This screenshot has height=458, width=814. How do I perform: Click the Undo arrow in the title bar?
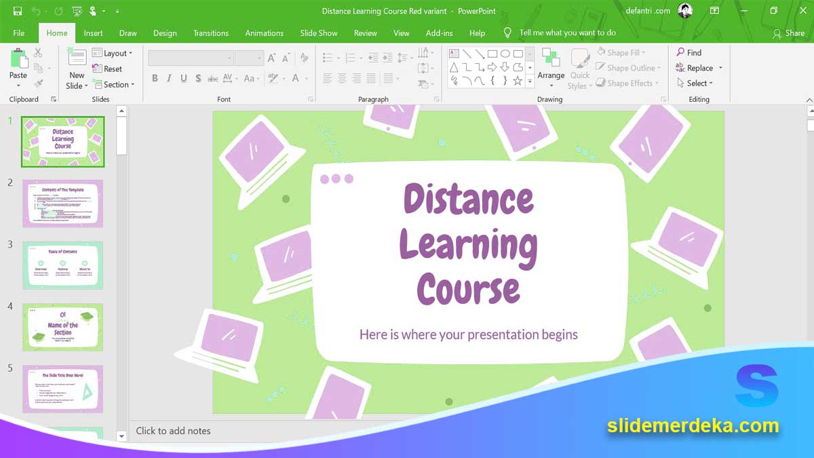(x=35, y=11)
